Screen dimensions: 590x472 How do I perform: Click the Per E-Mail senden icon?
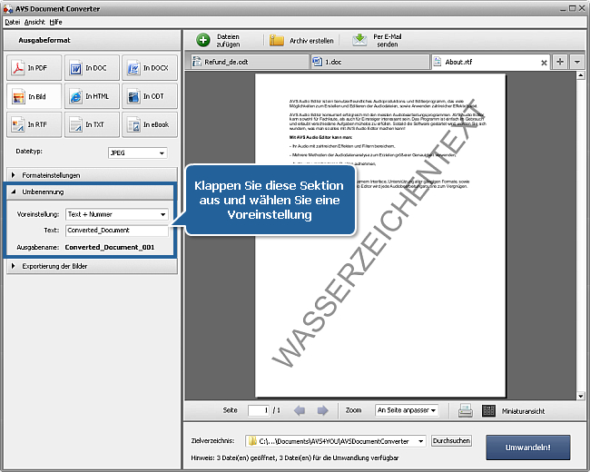coord(359,40)
